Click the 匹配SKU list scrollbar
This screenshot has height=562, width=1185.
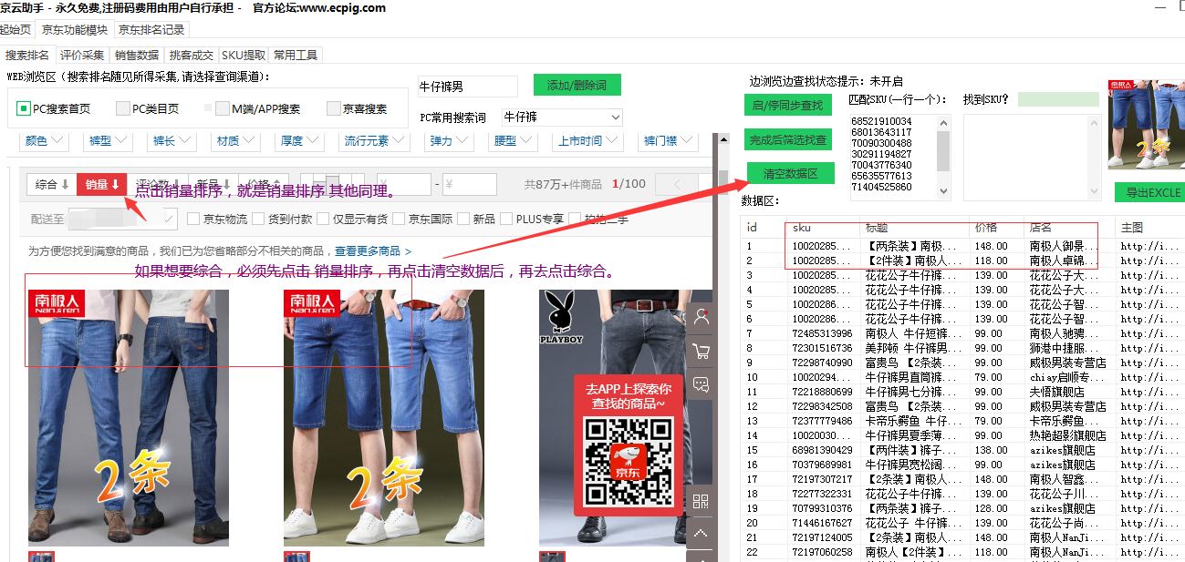(943, 157)
